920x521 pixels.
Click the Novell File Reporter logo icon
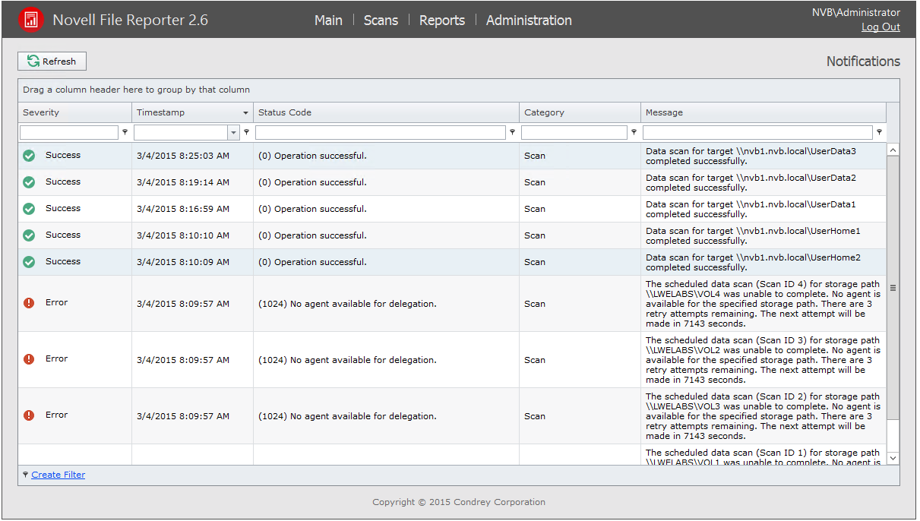point(31,20)
